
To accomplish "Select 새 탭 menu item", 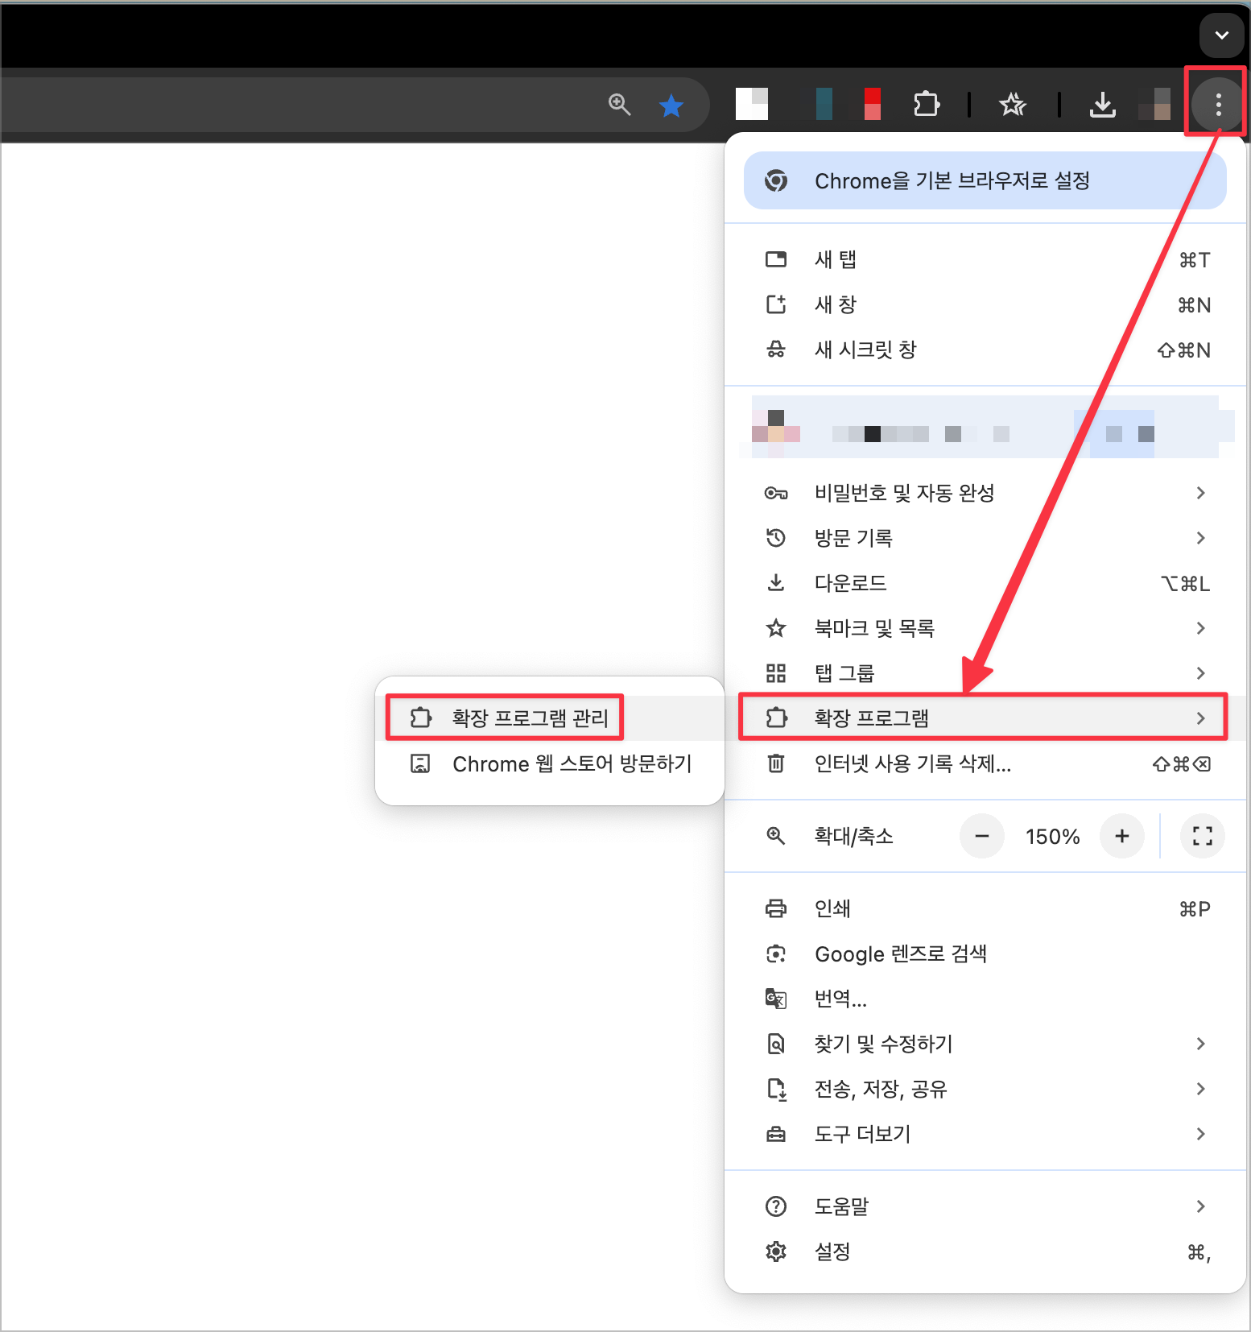I will tap(985, 259).
